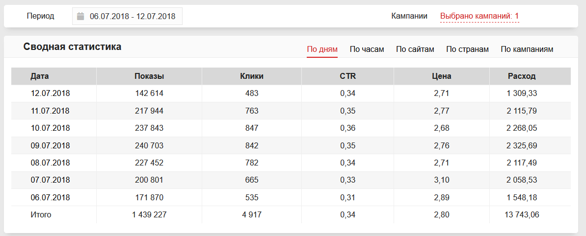View statistics По странам tab

[x=467, y=49]
